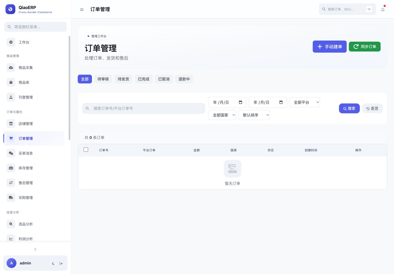Click the 订单管理 shopping cart icon
Screen dimensions: 394x274
(11, 138)
